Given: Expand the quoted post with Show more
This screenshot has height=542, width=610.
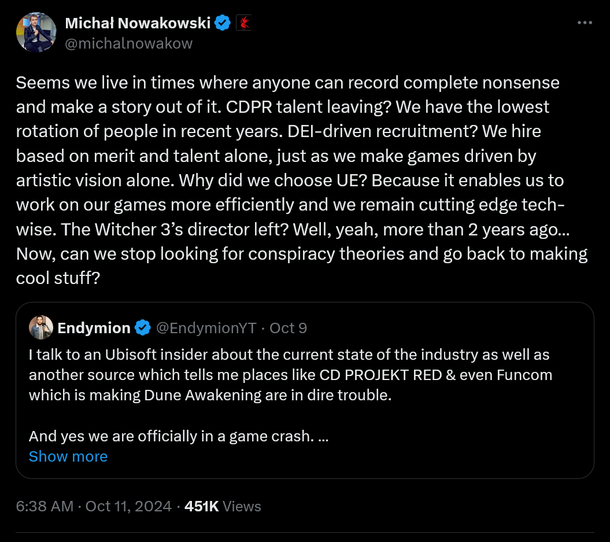Looking at the screenshot, I should (x=68, y=456).
